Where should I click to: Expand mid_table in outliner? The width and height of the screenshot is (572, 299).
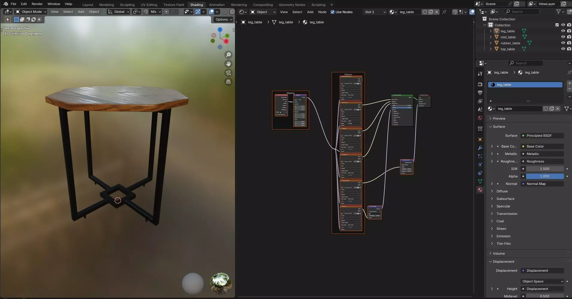tap(490, 37)
